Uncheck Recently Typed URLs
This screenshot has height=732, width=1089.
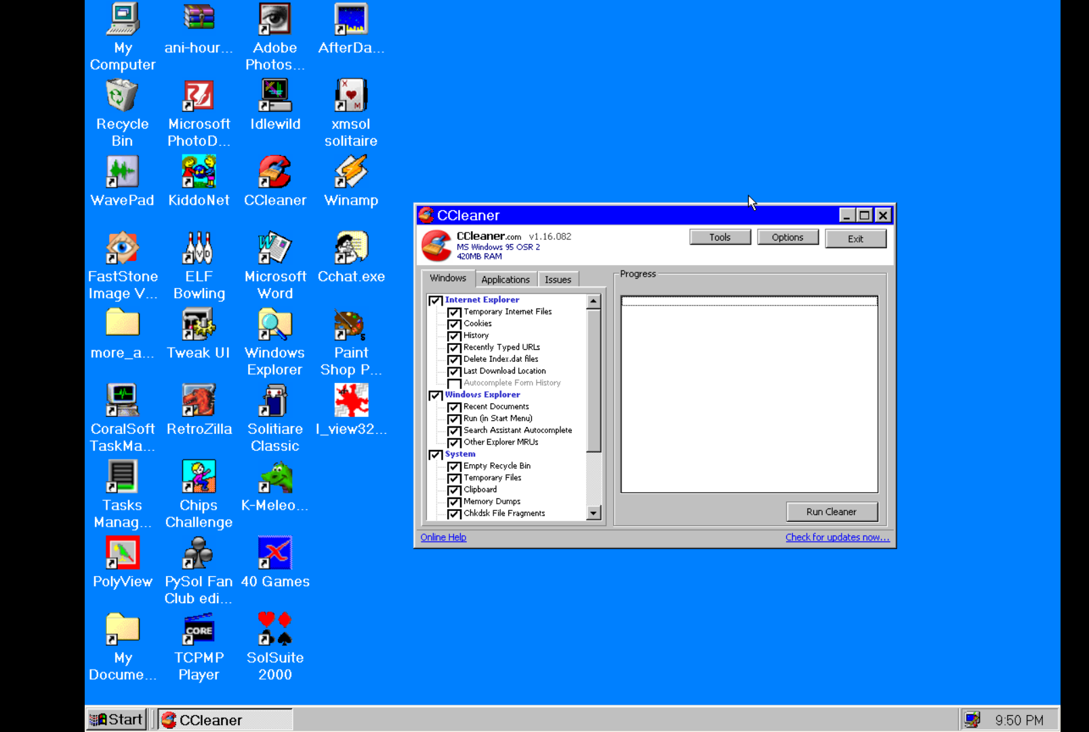pyautogui.click(x=454, y=348)
